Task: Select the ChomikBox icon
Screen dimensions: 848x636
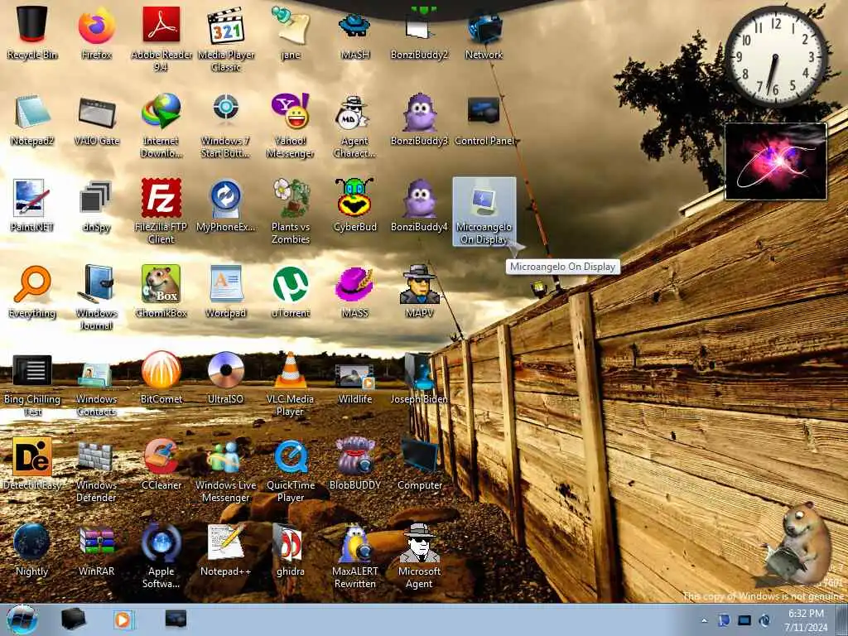Action: click(161, 292)
